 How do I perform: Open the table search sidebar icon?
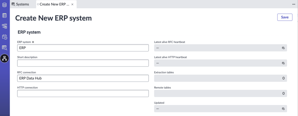click(x=4, y=48)
